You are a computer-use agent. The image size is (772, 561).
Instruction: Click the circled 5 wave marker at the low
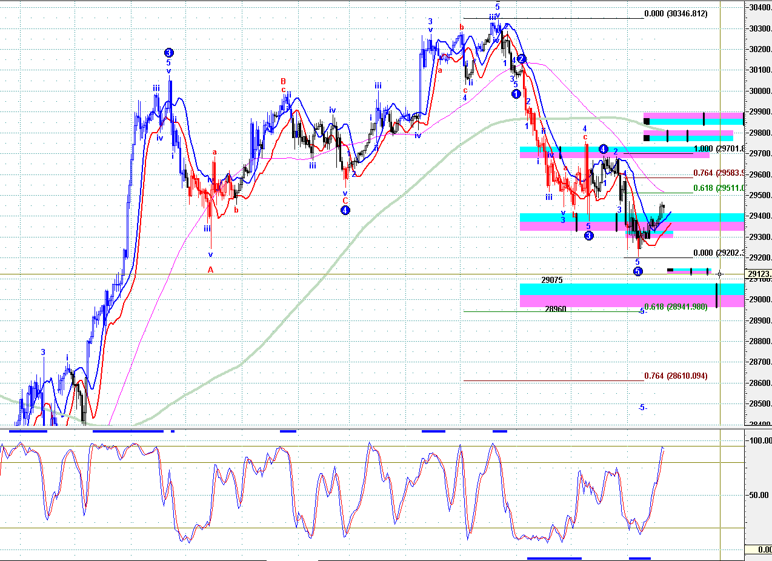[x=637, y=271]
